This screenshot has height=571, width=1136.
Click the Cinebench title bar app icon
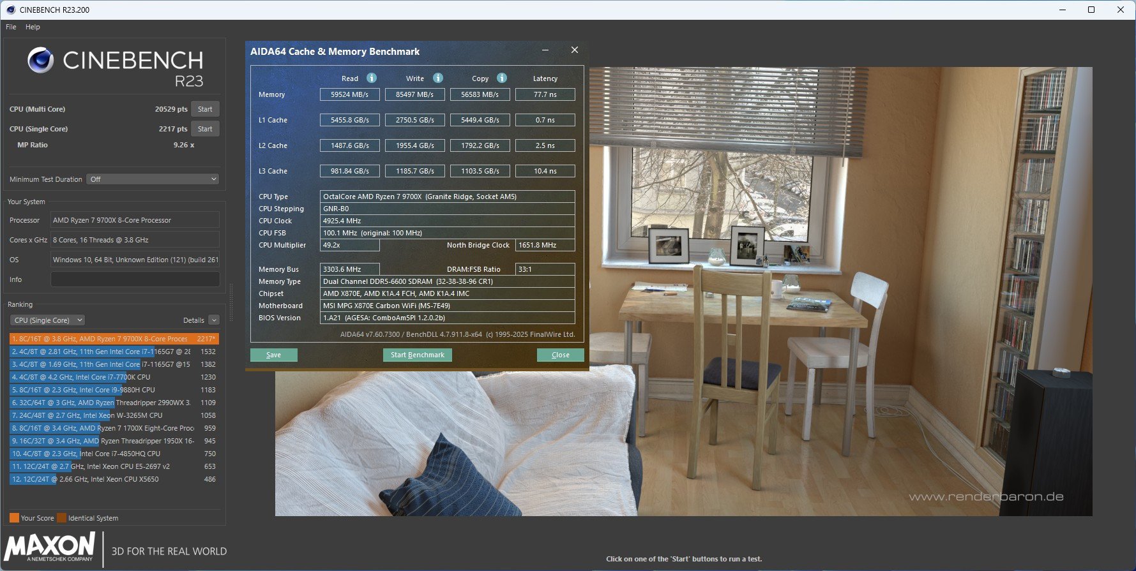tap(10, 10)
